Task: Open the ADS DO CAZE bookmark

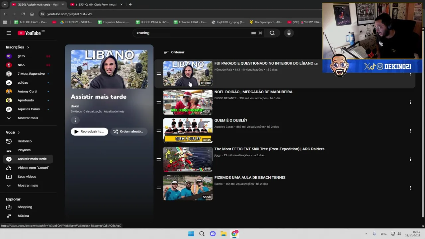Action: click(31, 22)
